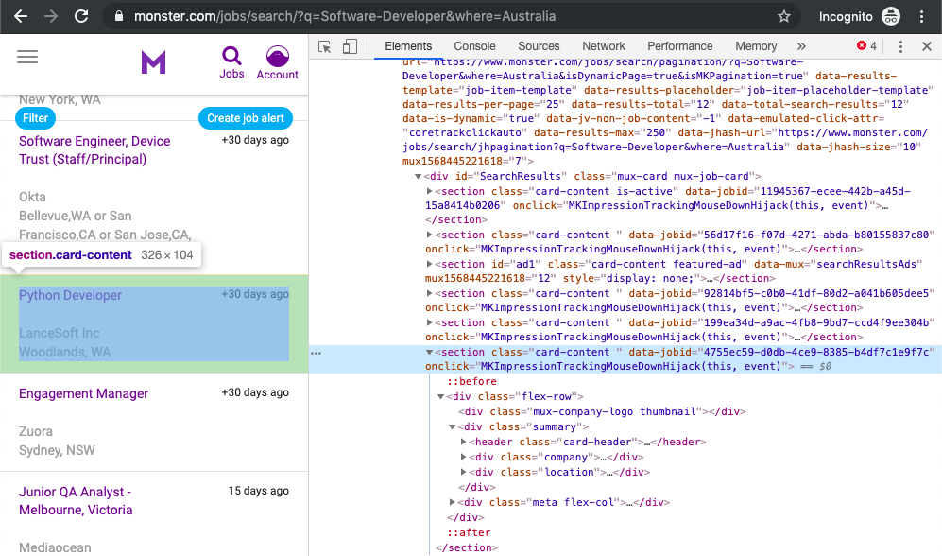Screen dimensions: 942x556
Task: Activate the inspect element picker tool
Action: tap(324, 46)
